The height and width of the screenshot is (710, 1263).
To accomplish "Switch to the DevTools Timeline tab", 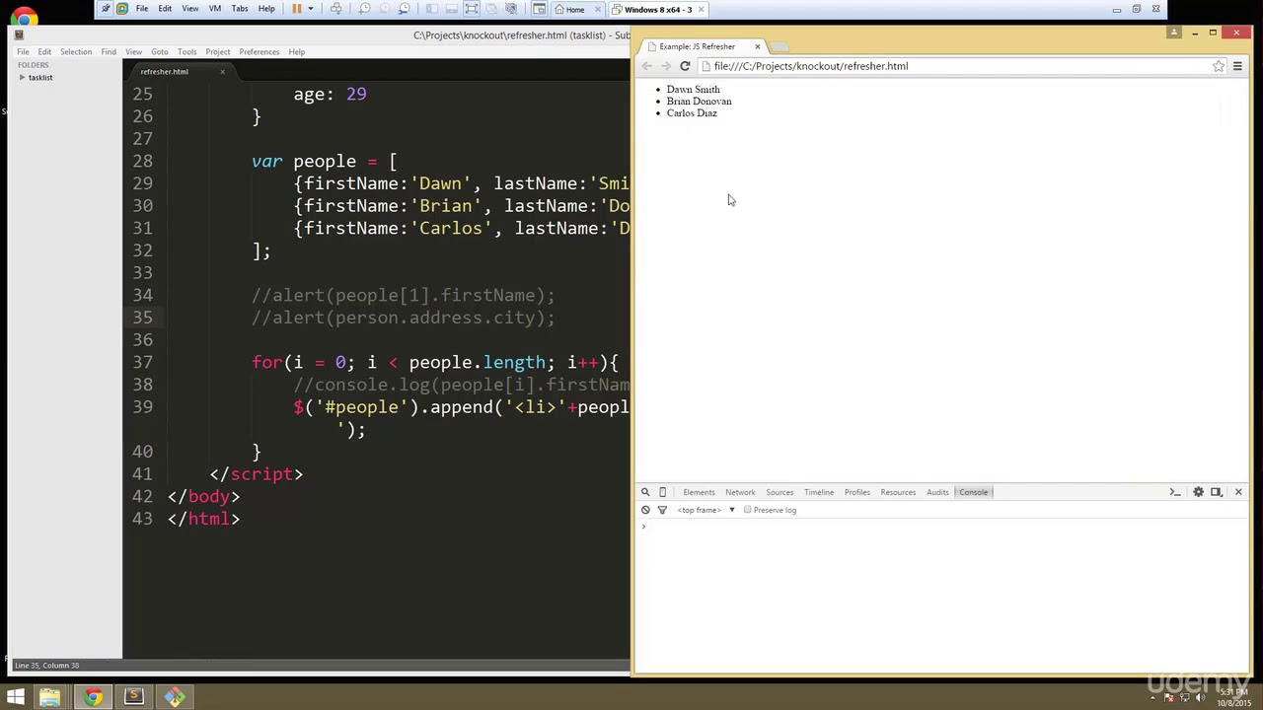I will click(x=819, y=492).
